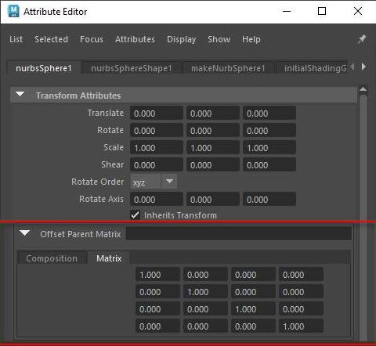376x346 pixels.
Task: Click the Translate attribute label
Action: (106, 113)
